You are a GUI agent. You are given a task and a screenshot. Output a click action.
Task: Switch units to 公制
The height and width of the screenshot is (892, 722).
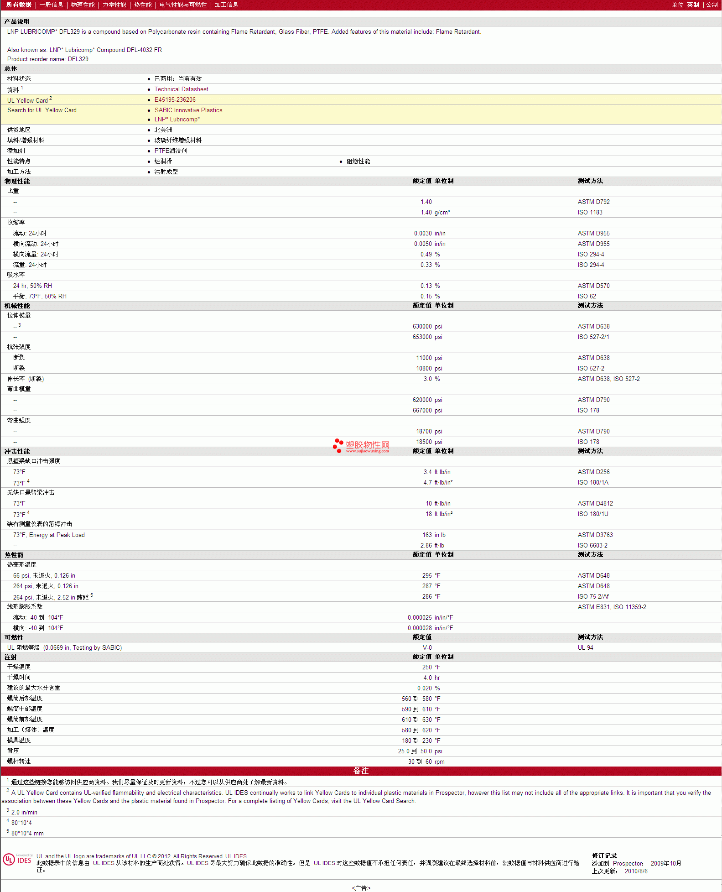coord(712,5)
